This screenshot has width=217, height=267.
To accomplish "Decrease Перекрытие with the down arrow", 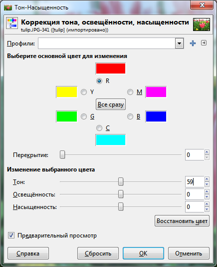I will pos(207,157).
